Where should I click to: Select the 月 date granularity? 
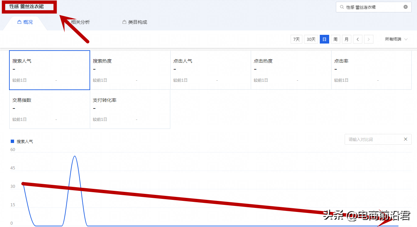click(x=346, y=39)
